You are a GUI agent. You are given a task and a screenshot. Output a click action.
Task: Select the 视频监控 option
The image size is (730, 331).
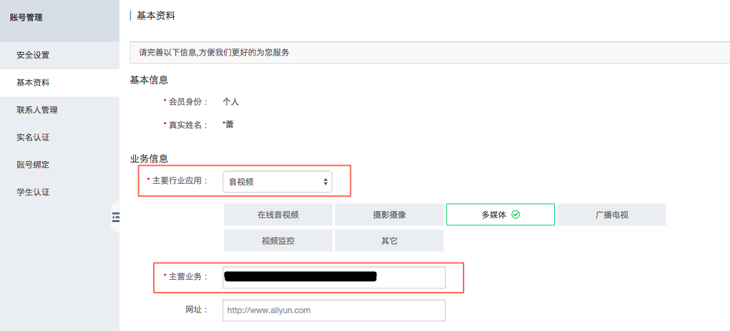point(278,241)
